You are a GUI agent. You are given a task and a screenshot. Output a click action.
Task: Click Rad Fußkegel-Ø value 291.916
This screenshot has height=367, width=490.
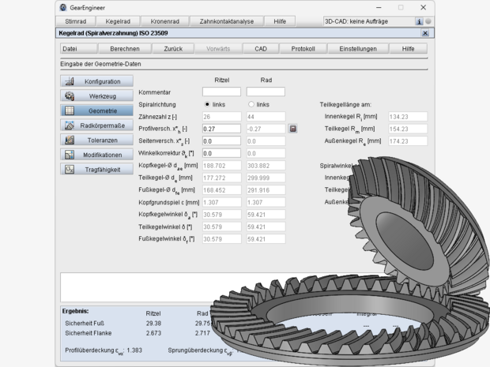pos(266,189)
